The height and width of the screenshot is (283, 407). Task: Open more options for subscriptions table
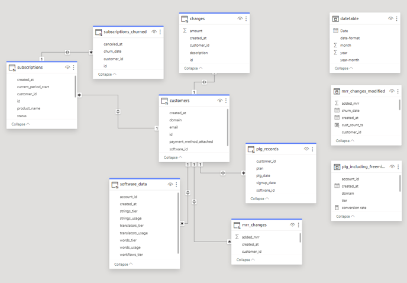click(73, 67)
